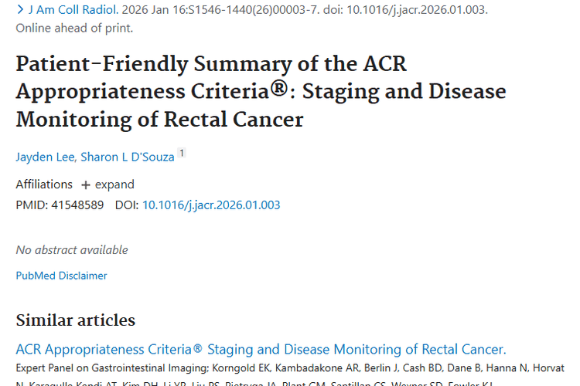Click the DOI label beside PMID
This screenshot has width=580, height=386.
[125, 205]
